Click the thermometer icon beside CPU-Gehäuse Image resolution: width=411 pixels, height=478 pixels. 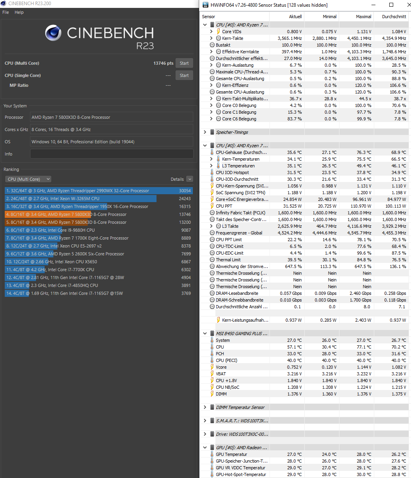pos(212,152)
